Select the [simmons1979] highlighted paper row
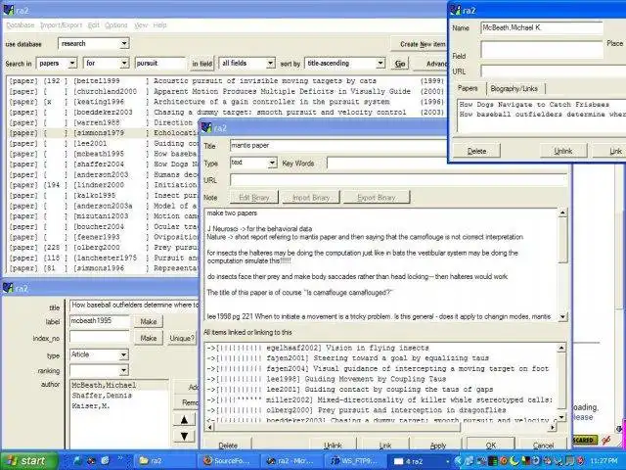Image resolution: width=626 pixels, height=470 pixels. (x=103, y=133)
